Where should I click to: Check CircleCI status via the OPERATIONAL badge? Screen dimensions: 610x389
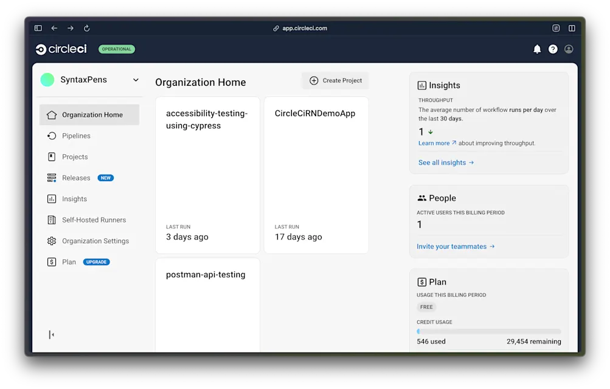point(116,49)
